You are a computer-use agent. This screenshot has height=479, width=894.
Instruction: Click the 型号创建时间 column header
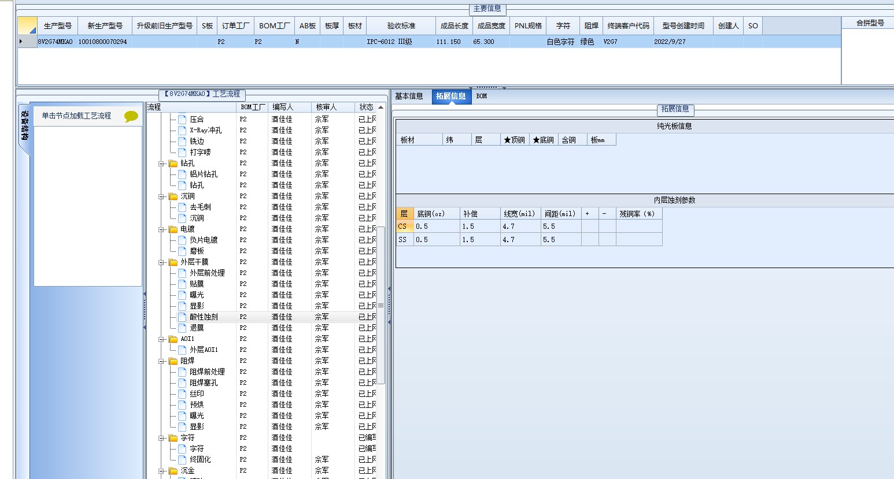coord(684,26)
